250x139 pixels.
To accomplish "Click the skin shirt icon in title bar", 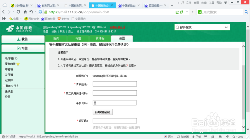I will [x=225, y=3].
